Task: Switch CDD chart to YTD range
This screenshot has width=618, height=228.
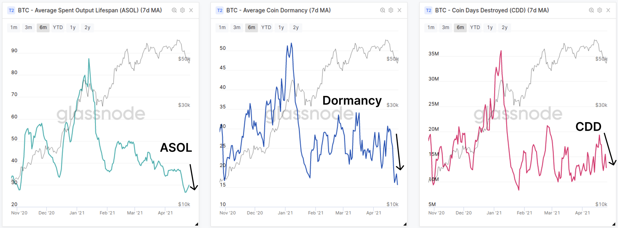Action: point(475,28)
